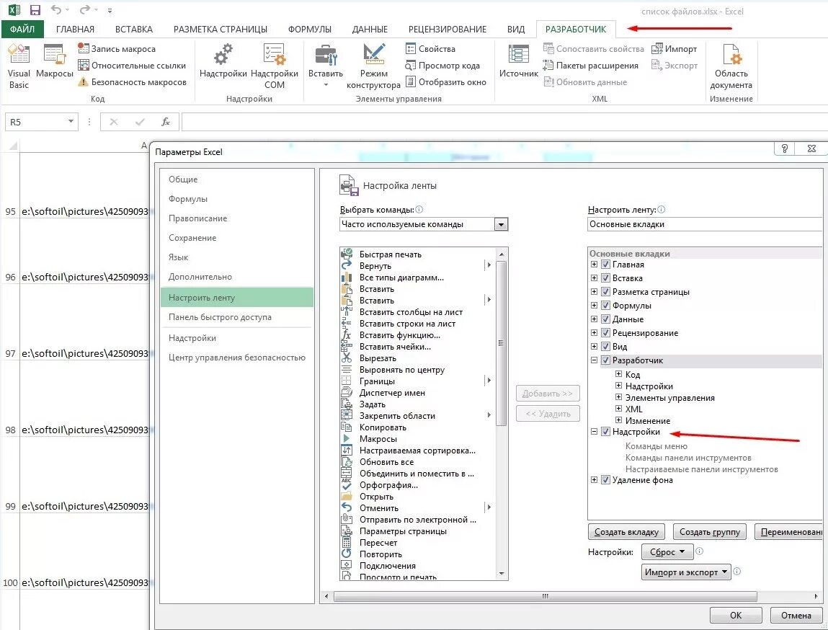Uncheck the Надстройки tab checkbox in tree
The width and height of the screenshot is (828, 630).
pos(605,432)
